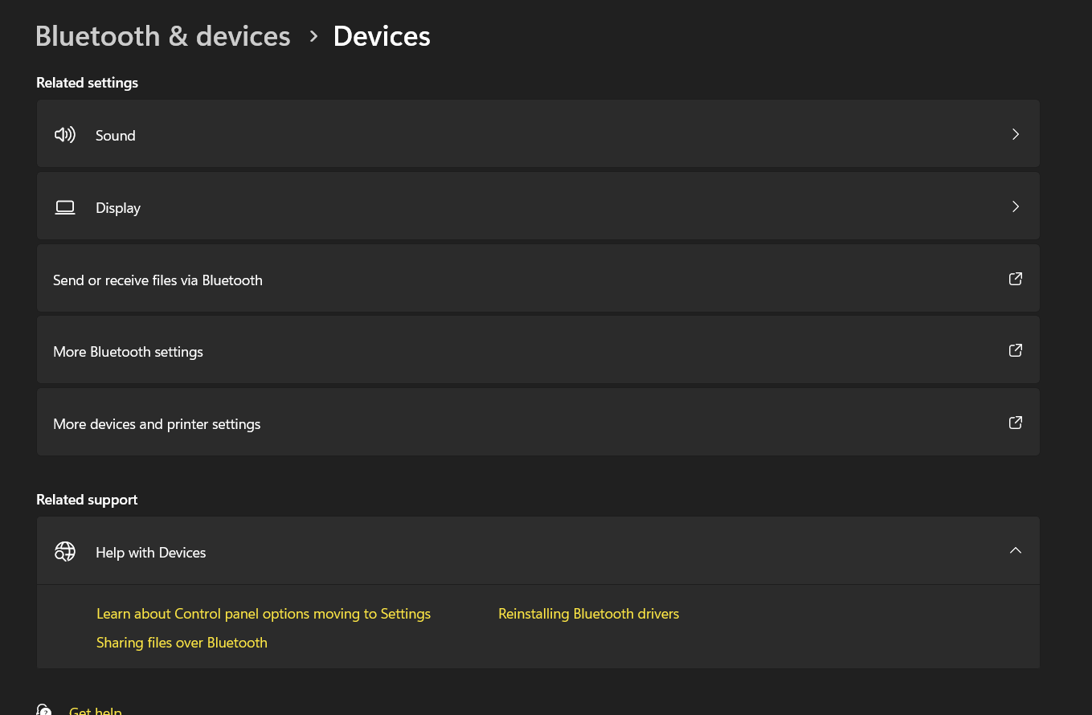This screenshot has height=715, width=1092.
Task: Learn about Control panel options moving to Settings
Action: pos(264,613)
